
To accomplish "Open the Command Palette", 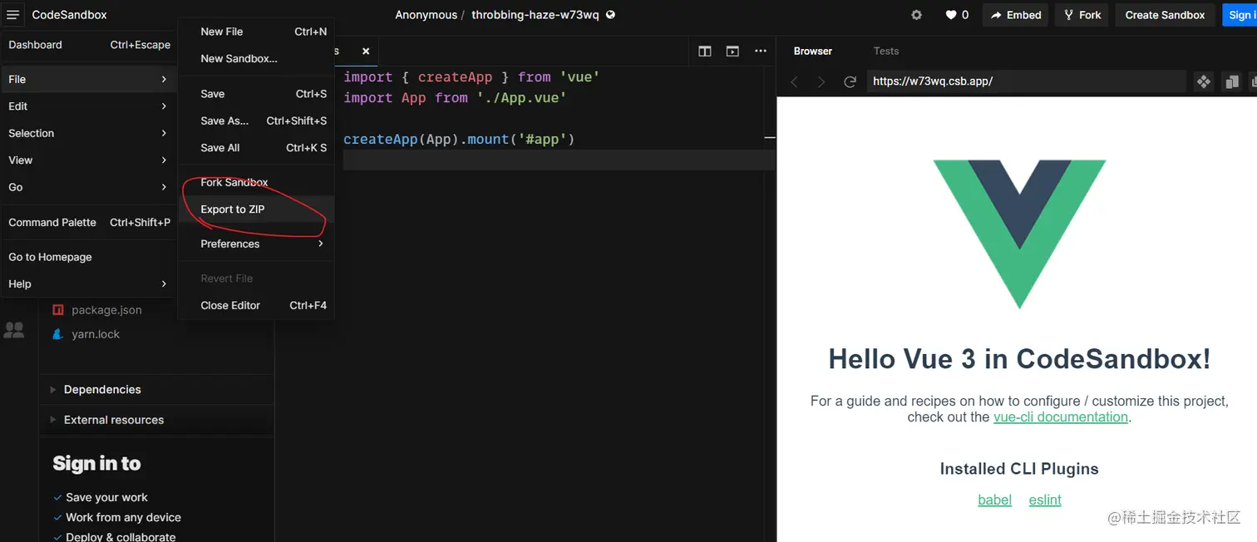I will (x=88, y=222).
